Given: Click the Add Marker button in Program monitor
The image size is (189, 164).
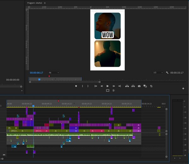Looking at the screenshot, I should pyautogui.click(x=76, y=86).
